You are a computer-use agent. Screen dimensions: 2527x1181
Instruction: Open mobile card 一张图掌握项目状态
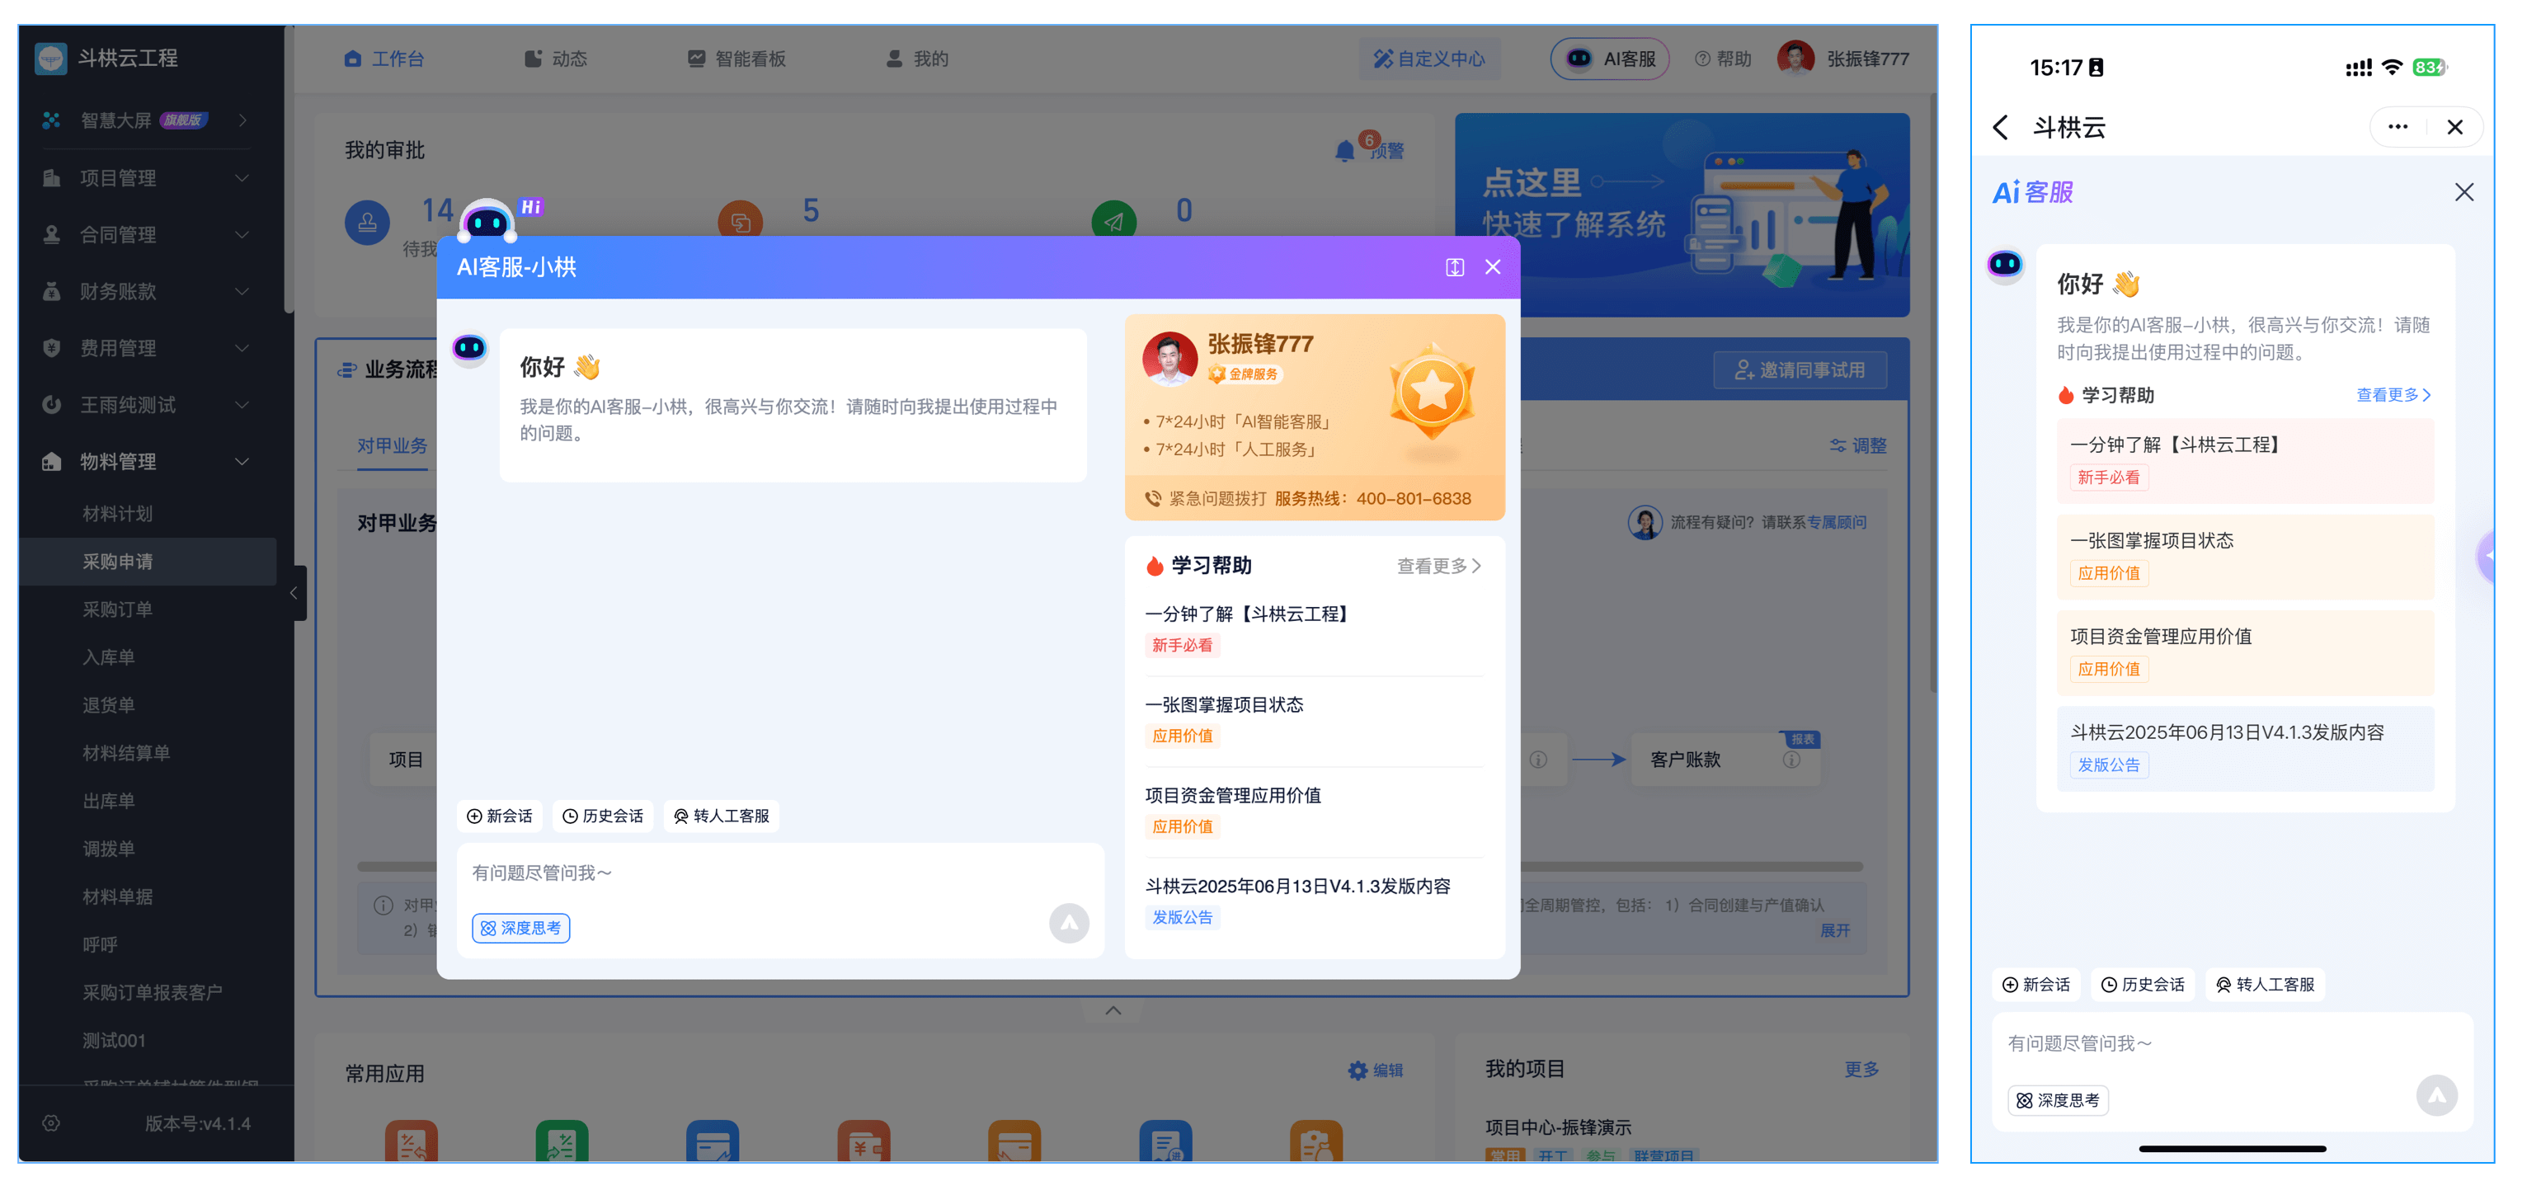pyautogui.click(x=2247, y=558)
